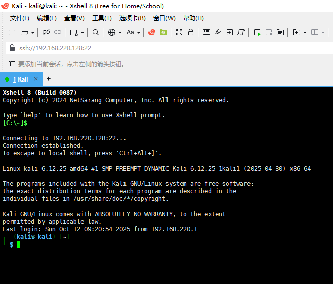Click the padlock lock-screen icon
The image size is (333, 284).
pyautogui.click(x=191, y=32)
